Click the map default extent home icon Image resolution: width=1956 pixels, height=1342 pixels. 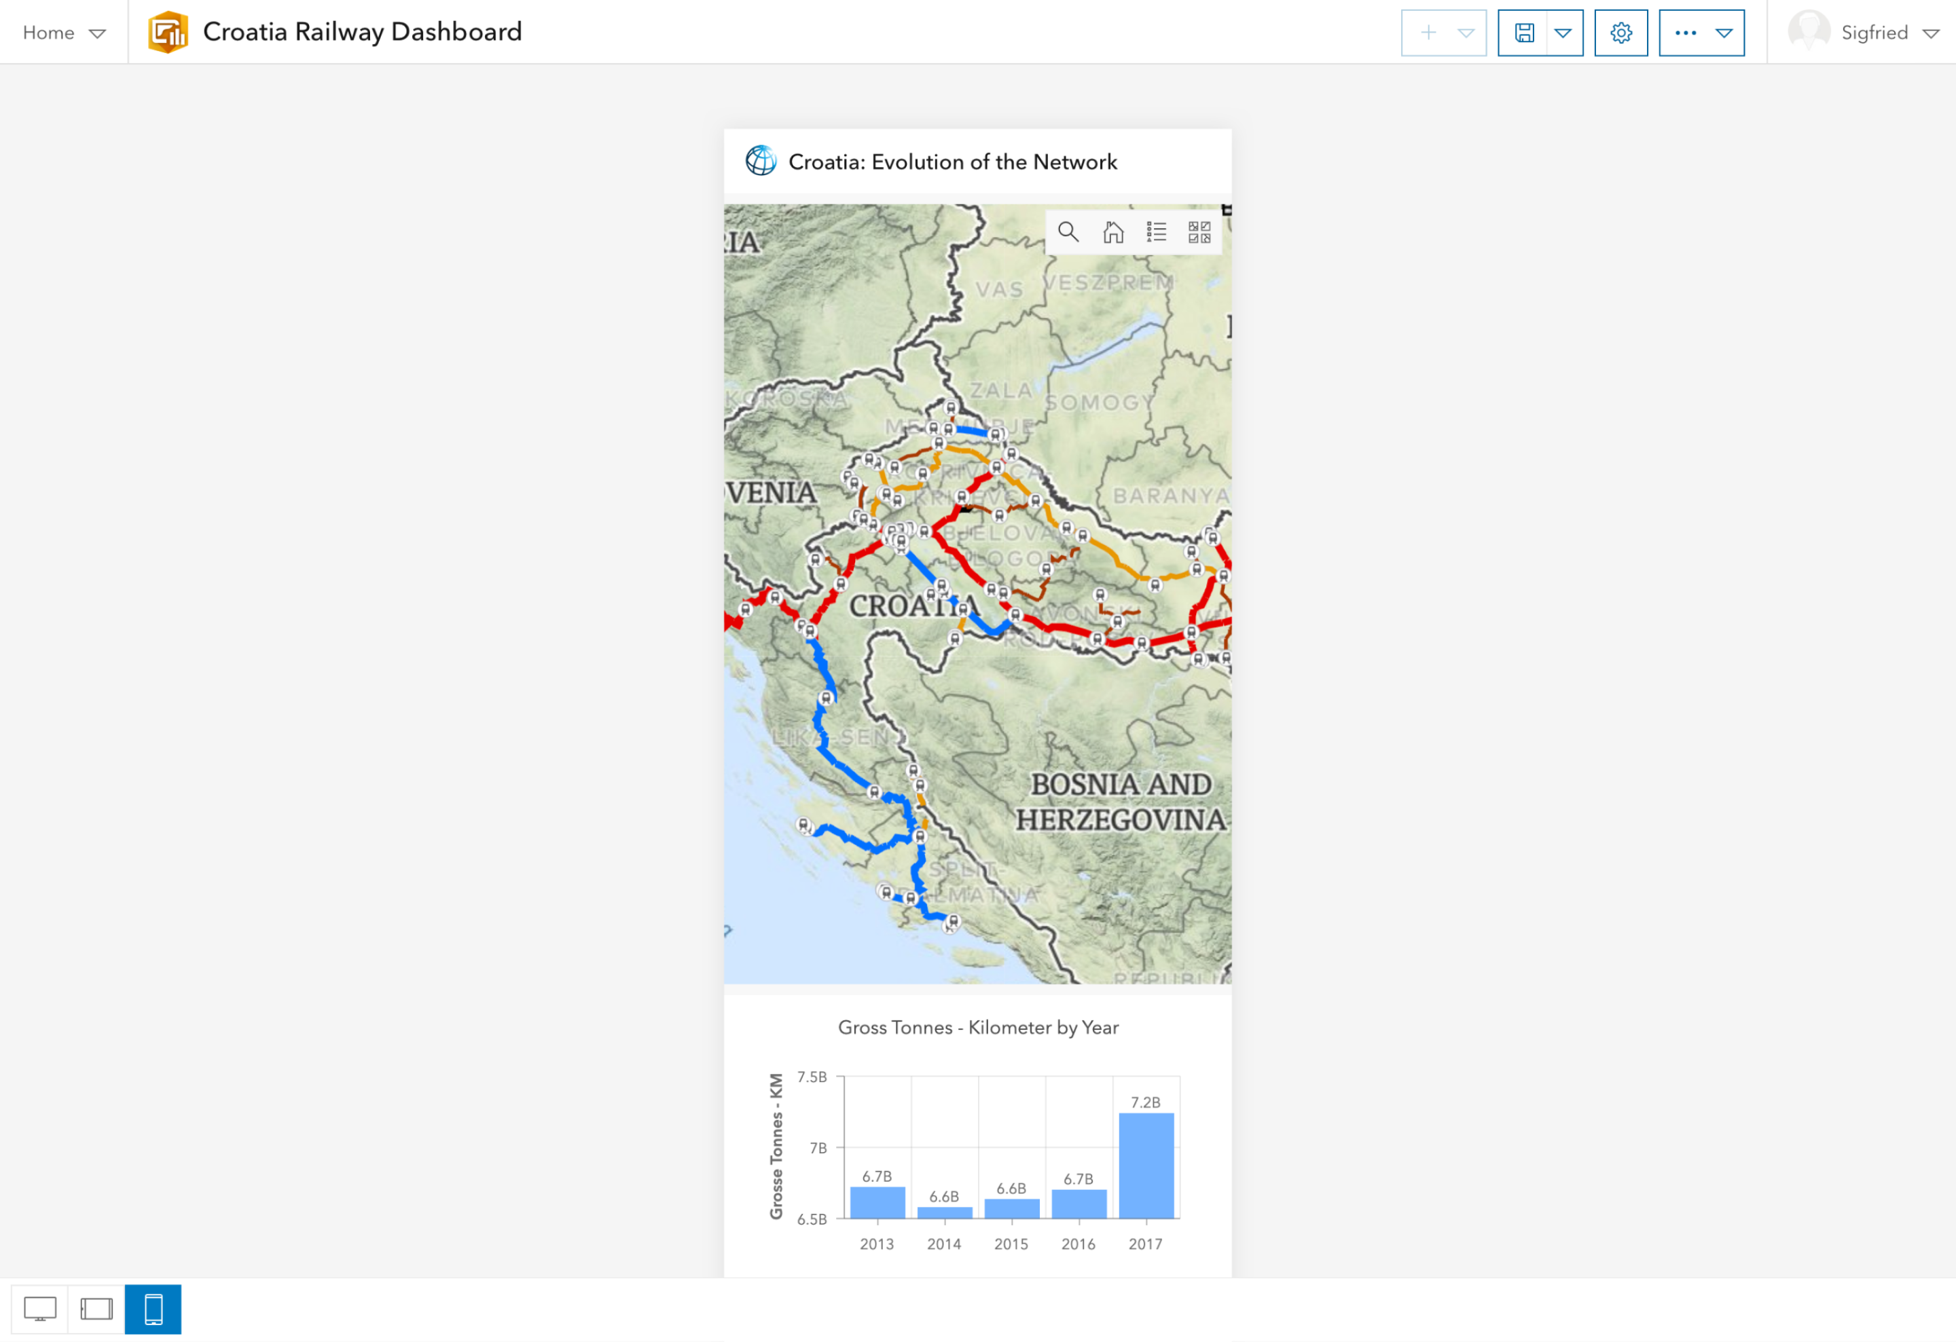[1112, 232]
